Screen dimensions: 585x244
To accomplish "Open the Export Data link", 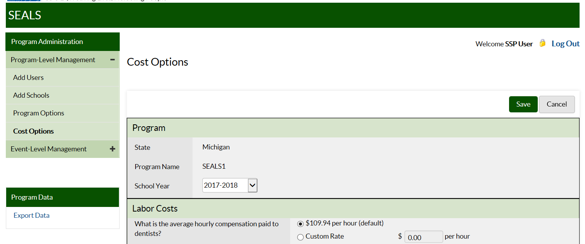I will pyautogui.click(x=31, y=215).
